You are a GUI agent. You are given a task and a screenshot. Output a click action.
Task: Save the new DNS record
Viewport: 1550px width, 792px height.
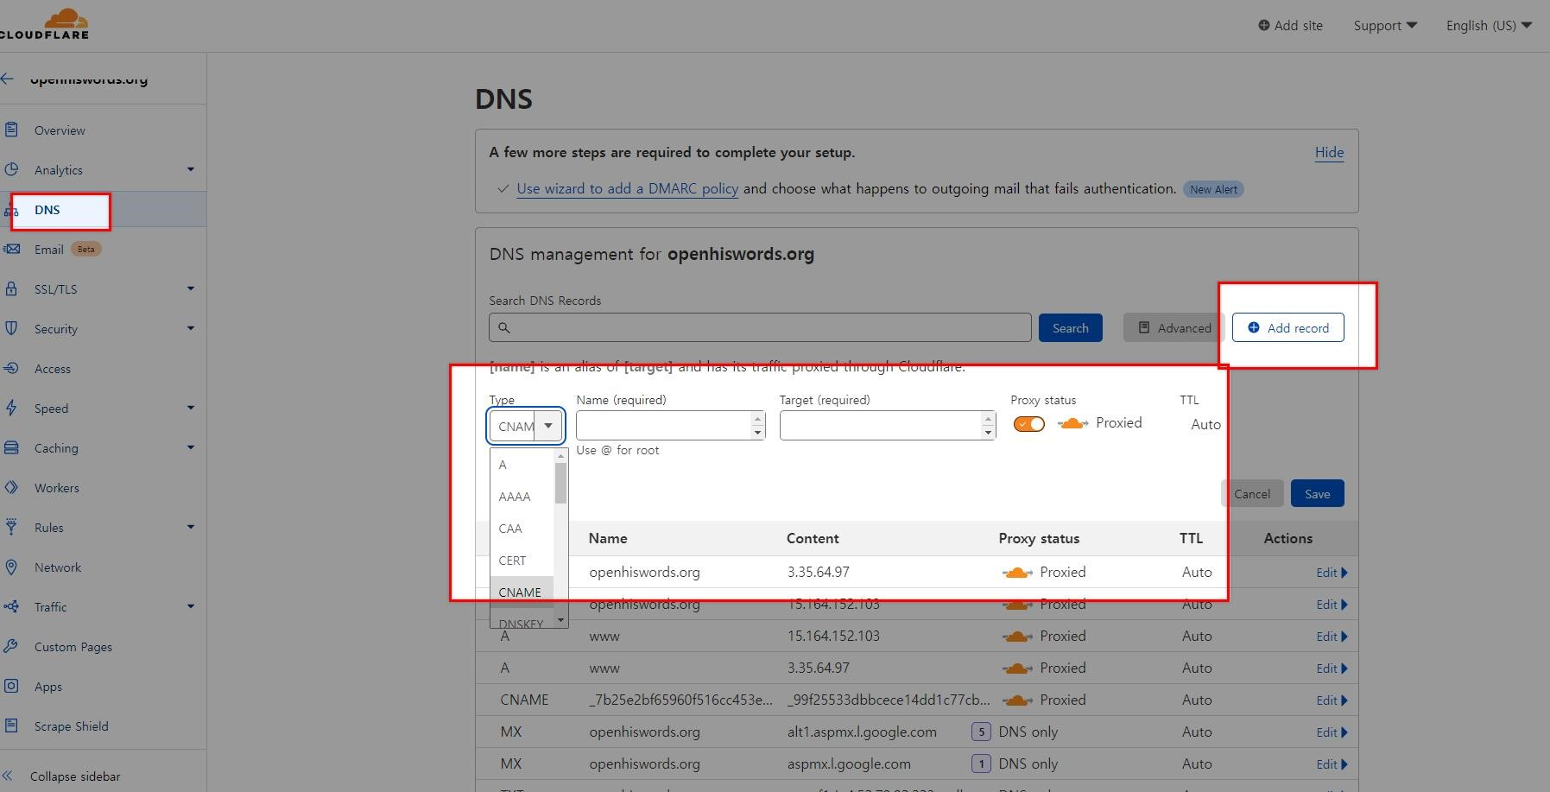coord(1317,494)
